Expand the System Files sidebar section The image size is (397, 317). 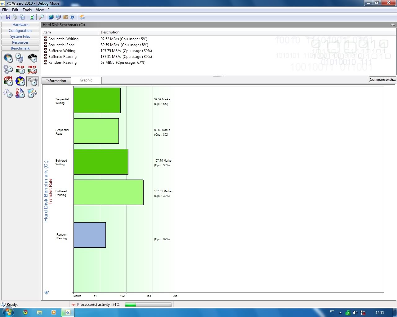[x=20, y=37]
